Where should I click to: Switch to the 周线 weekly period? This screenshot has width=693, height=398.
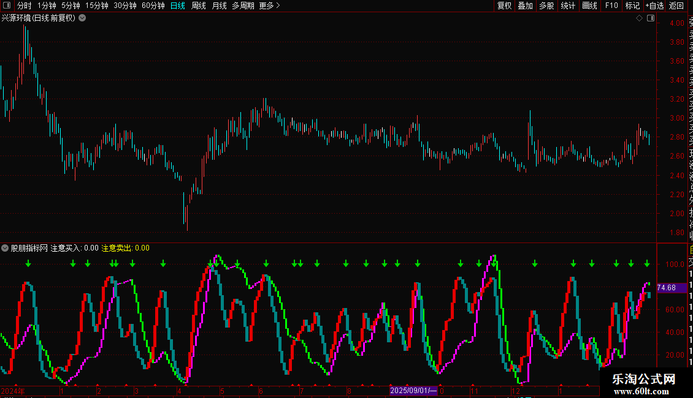tap(199, 6)
